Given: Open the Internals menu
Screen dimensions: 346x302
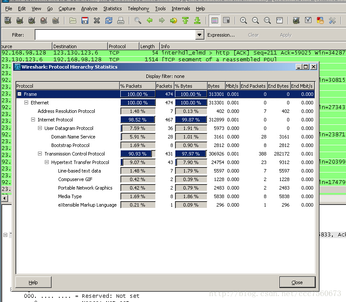Looking at the screenshot, I should tap(181, 9).
